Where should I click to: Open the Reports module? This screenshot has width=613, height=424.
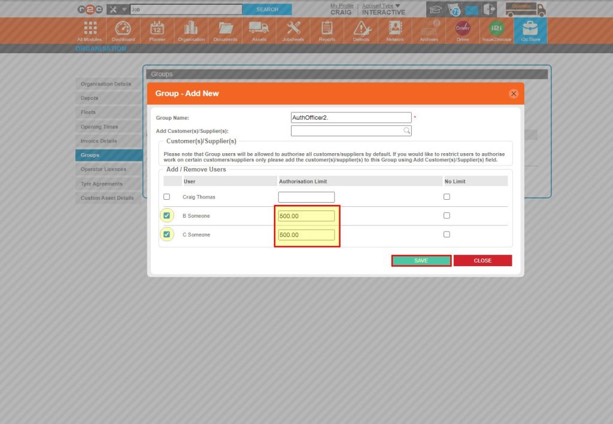click(x=326, y=30)
